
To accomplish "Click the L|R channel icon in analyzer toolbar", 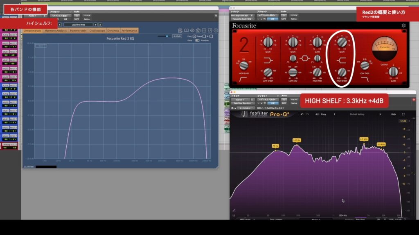I will tap(210, 31).
